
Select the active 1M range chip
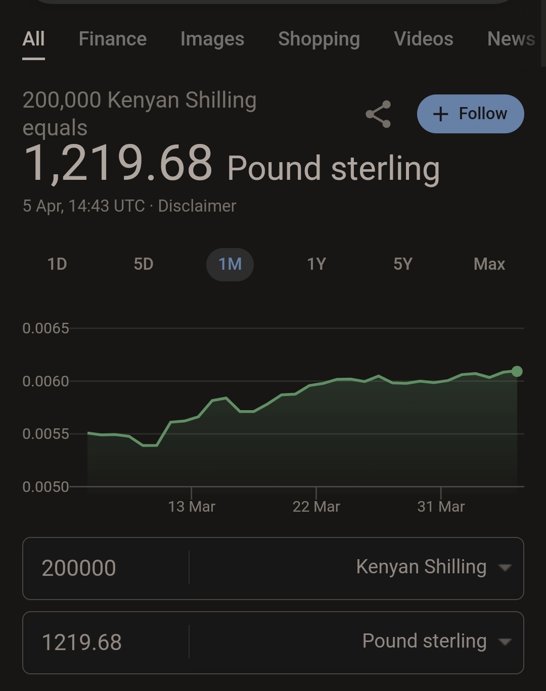230,264
